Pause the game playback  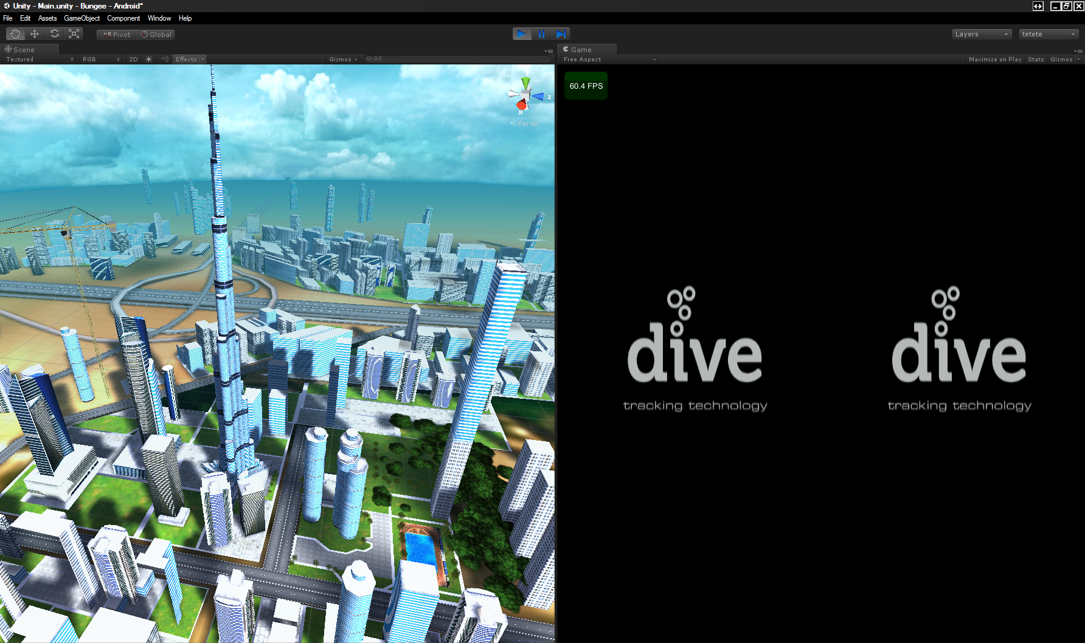pyautogui.click(x=541, y=34)
